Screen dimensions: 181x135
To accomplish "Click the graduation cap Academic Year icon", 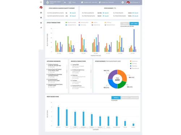I will click(x=82, y=3).
